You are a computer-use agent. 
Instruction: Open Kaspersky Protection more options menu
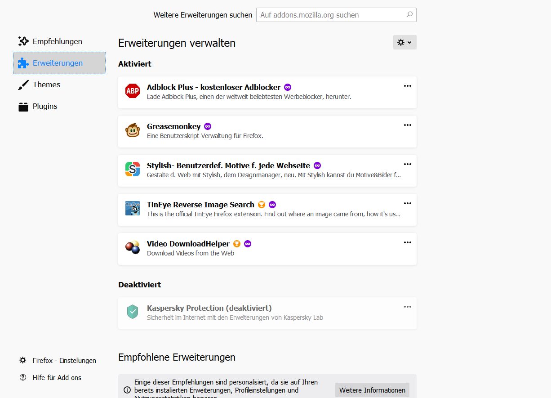(x=408, y=307)
